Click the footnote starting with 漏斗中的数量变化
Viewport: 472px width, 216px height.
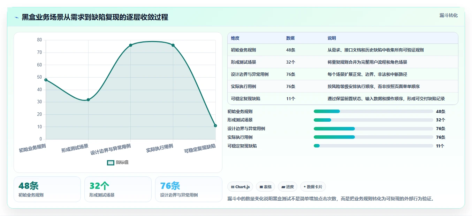pyautogui.click(x=330, y=199)
